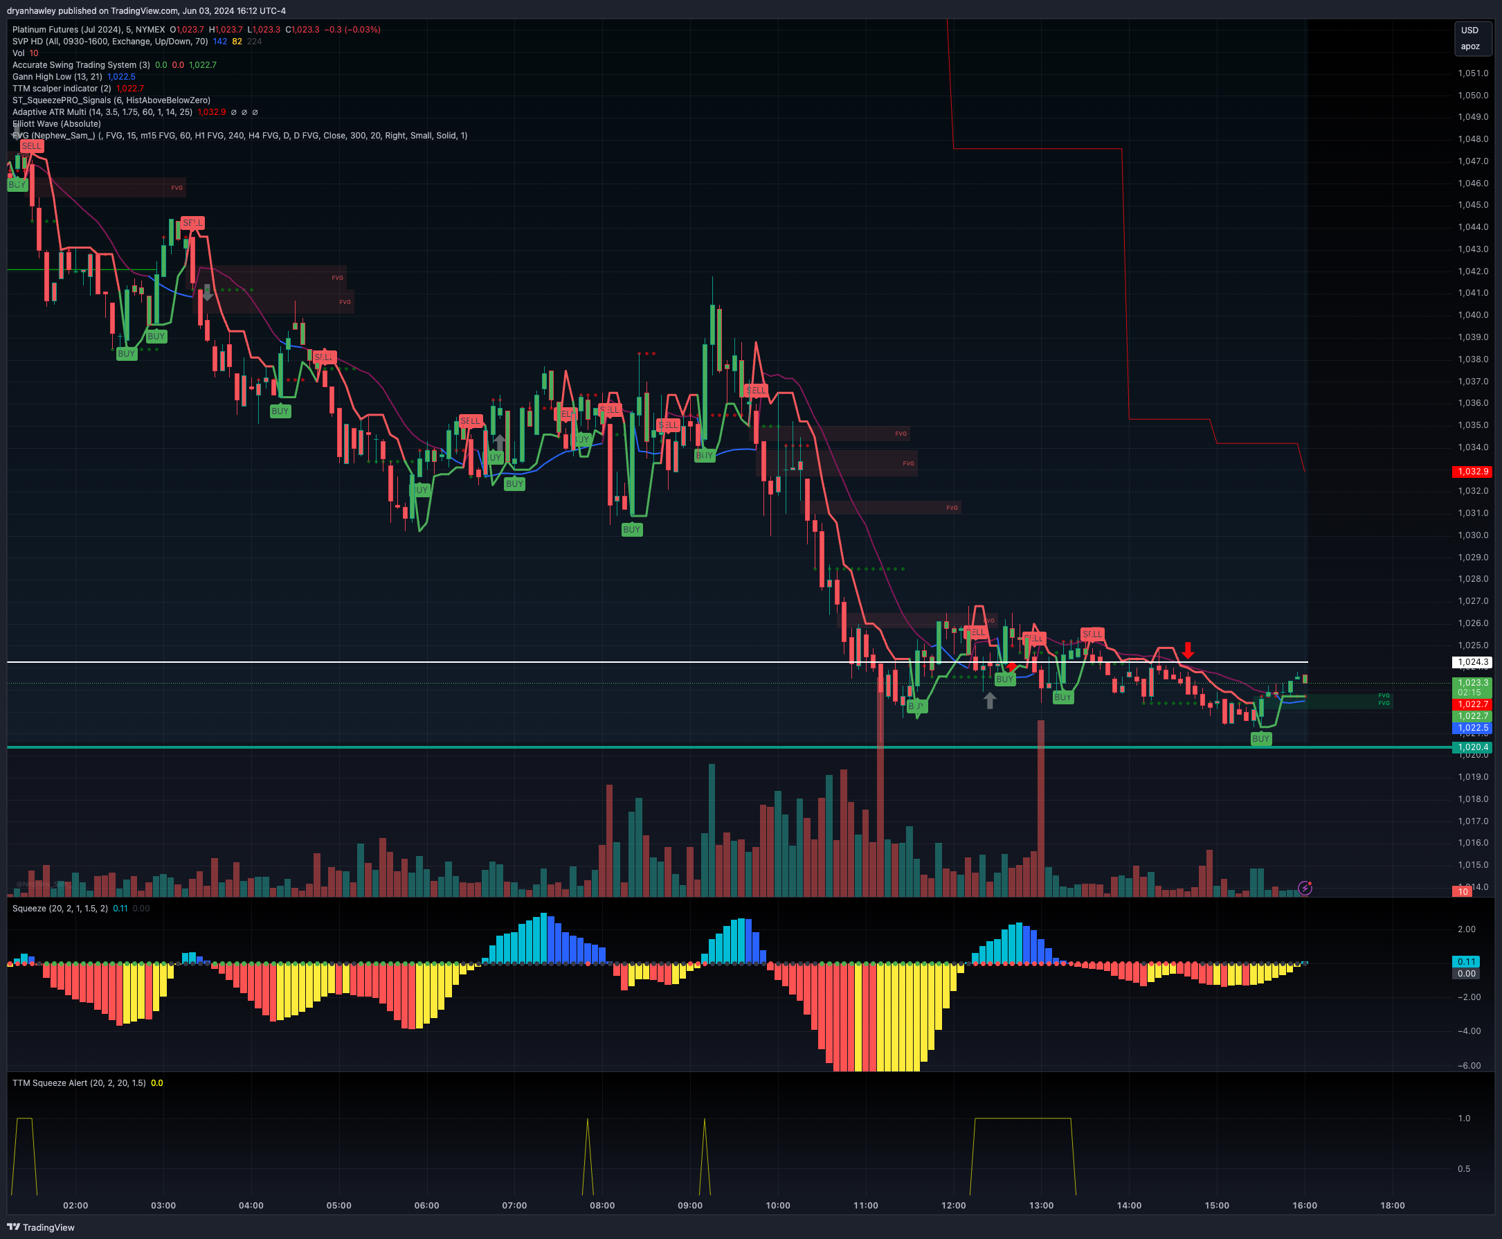The image size is (1502, 1239).
Task: Click the 1,030.0 price scale value
Action: pos(1474,535)
